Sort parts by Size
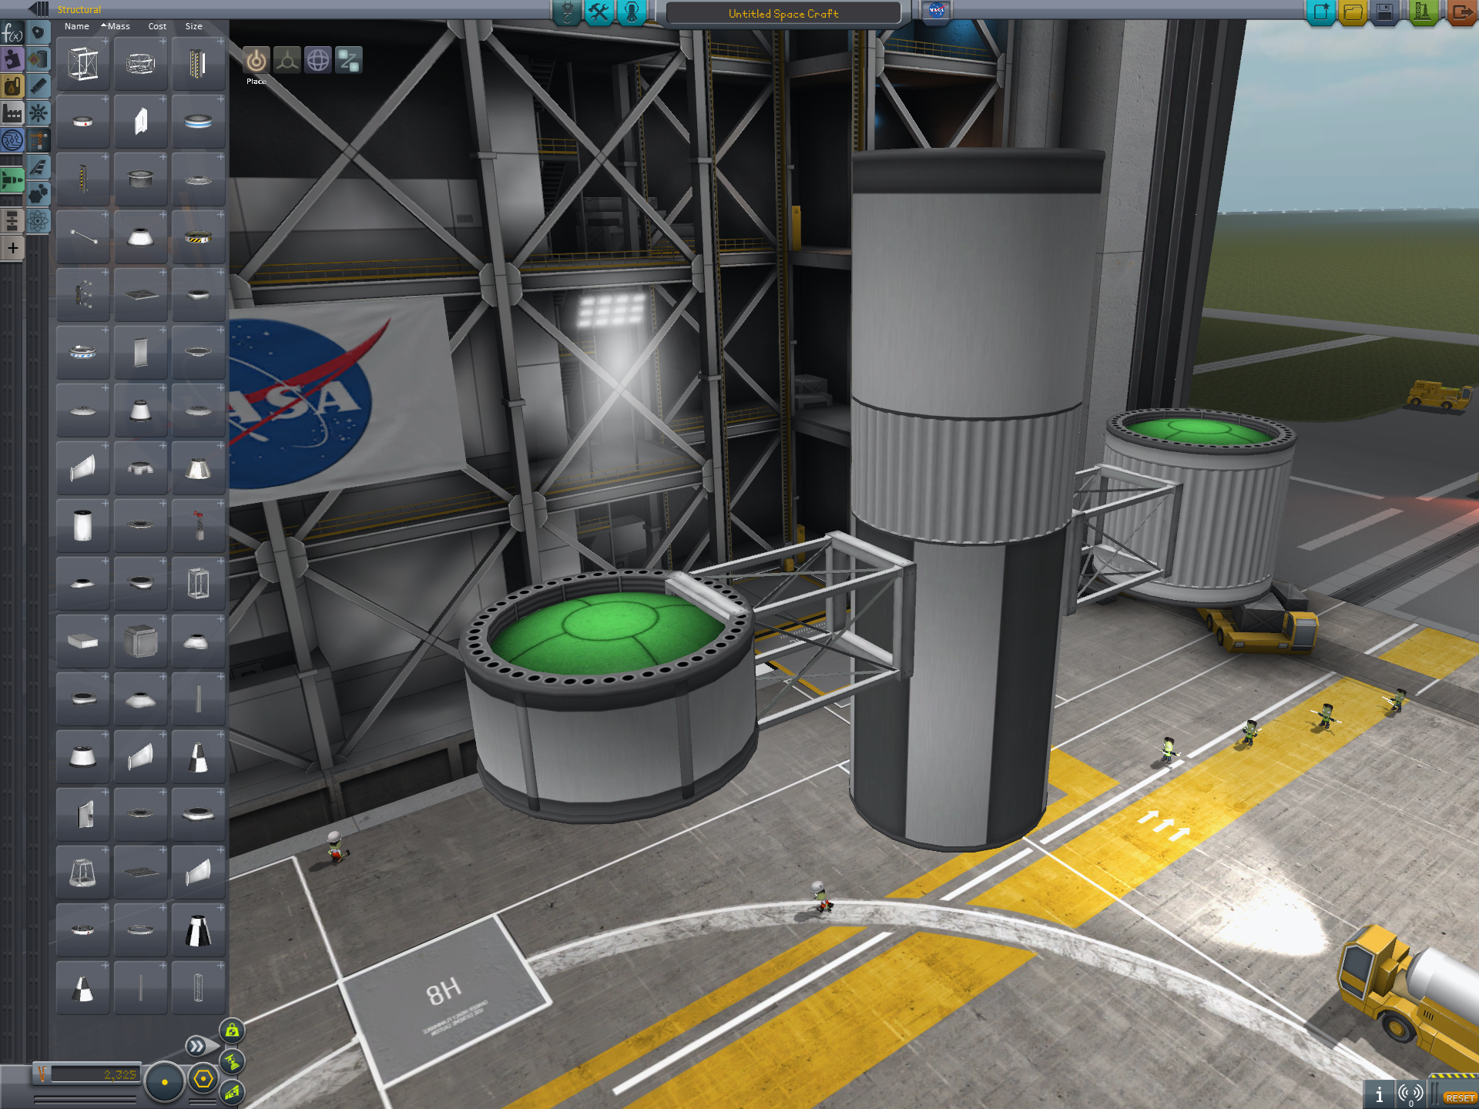Viewport: 1479px width, 1109px height. pos(194,26)
